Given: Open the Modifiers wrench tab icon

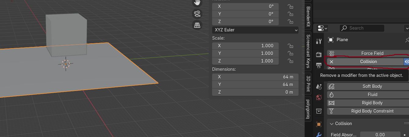Looking at the screenshot, I should (x=319, y=135).
